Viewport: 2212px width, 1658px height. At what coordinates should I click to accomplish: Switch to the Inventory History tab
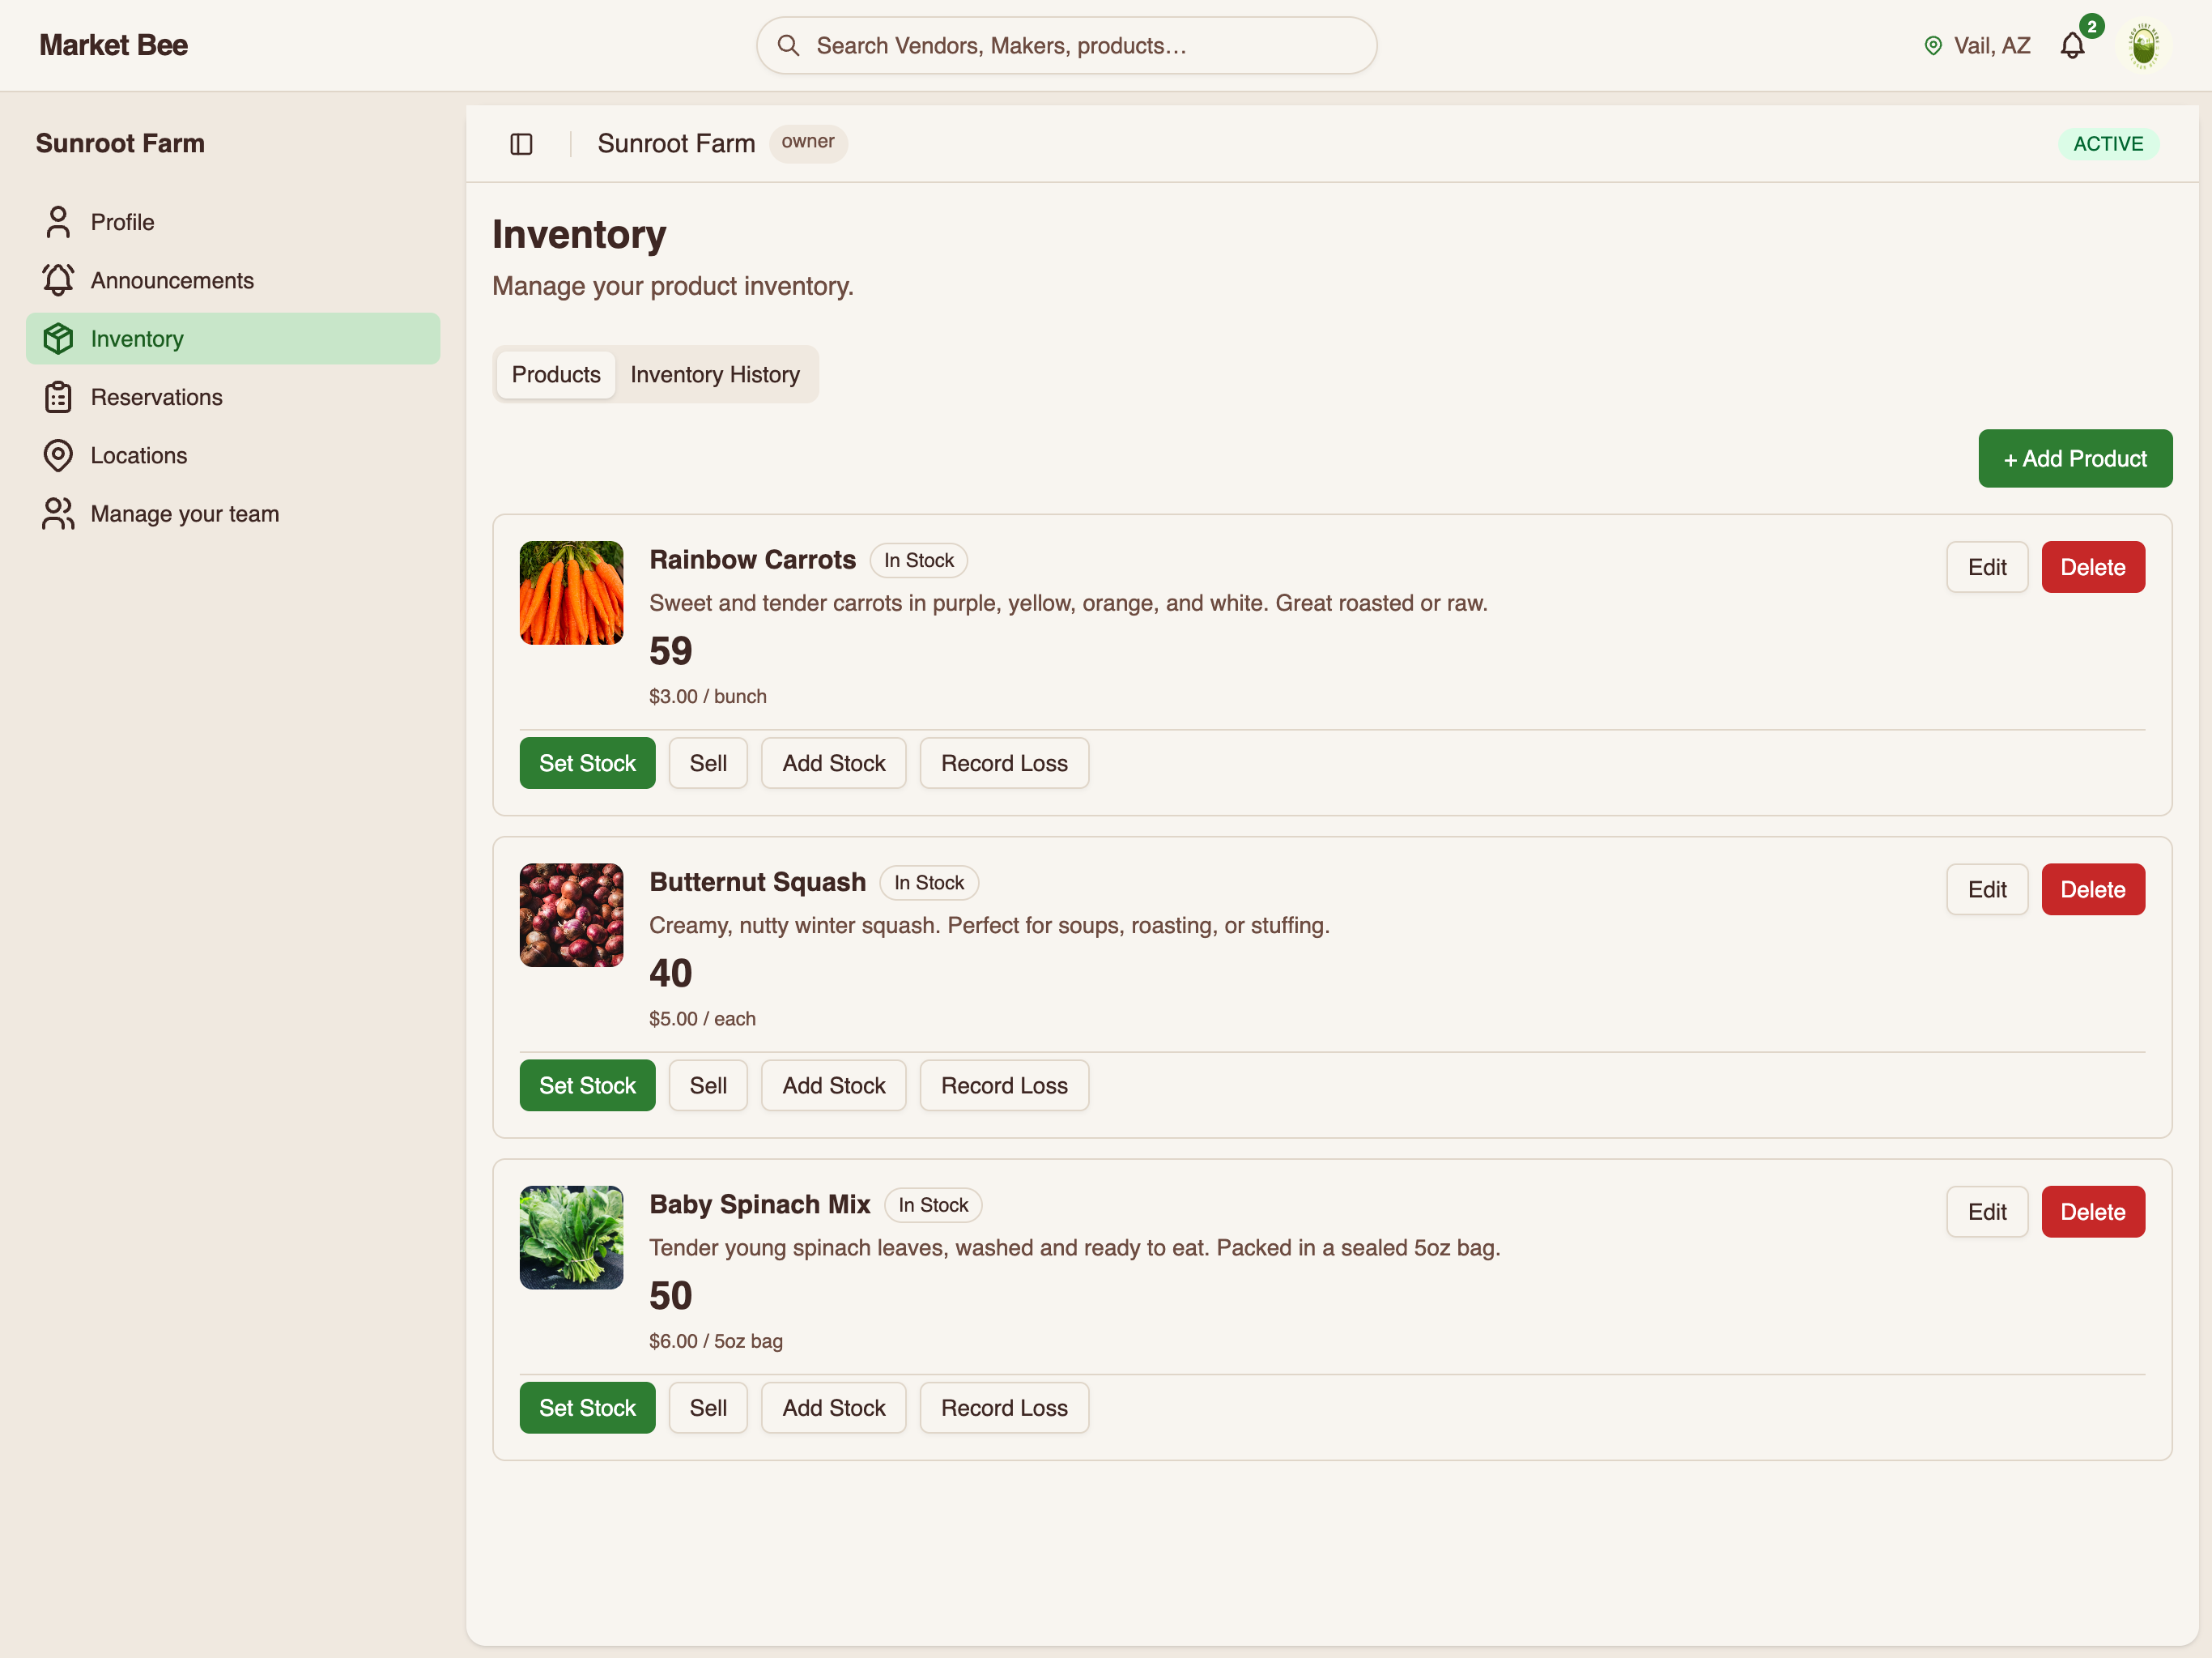point(715,374)
